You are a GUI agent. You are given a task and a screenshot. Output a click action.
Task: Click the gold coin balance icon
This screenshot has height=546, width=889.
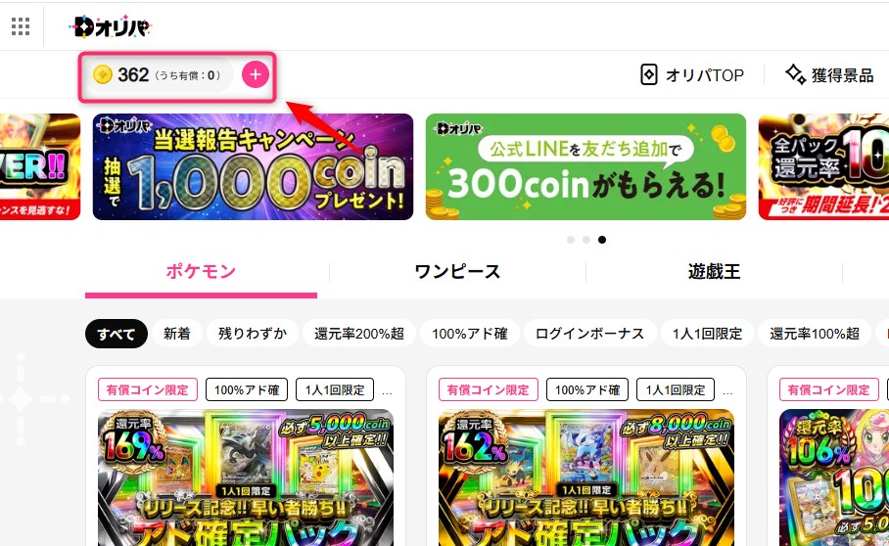[x=103, y=74]
